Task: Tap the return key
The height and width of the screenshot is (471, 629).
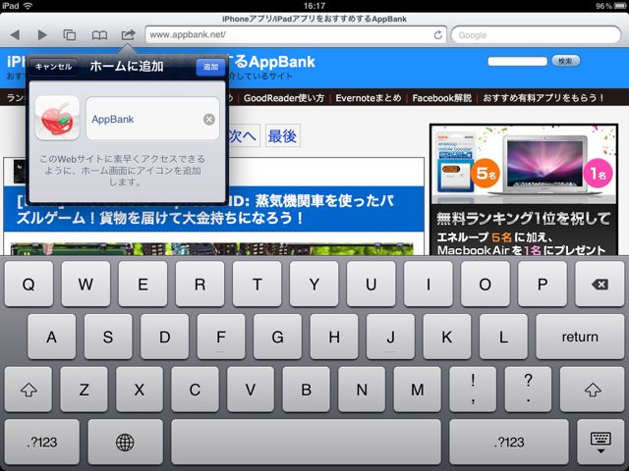Action: [x=580, y=337]
